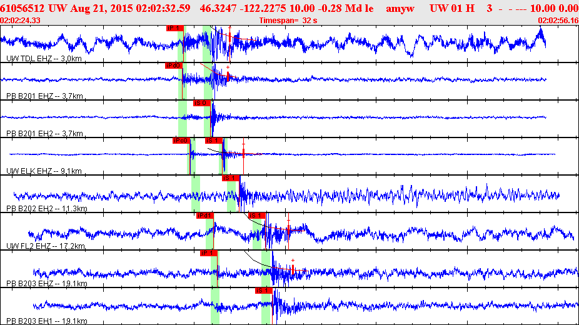Viewport: 579px width, 325px height.
Task: Select the iS 1 pick flag on B202 EH2
Action: [x=231, y=178]
